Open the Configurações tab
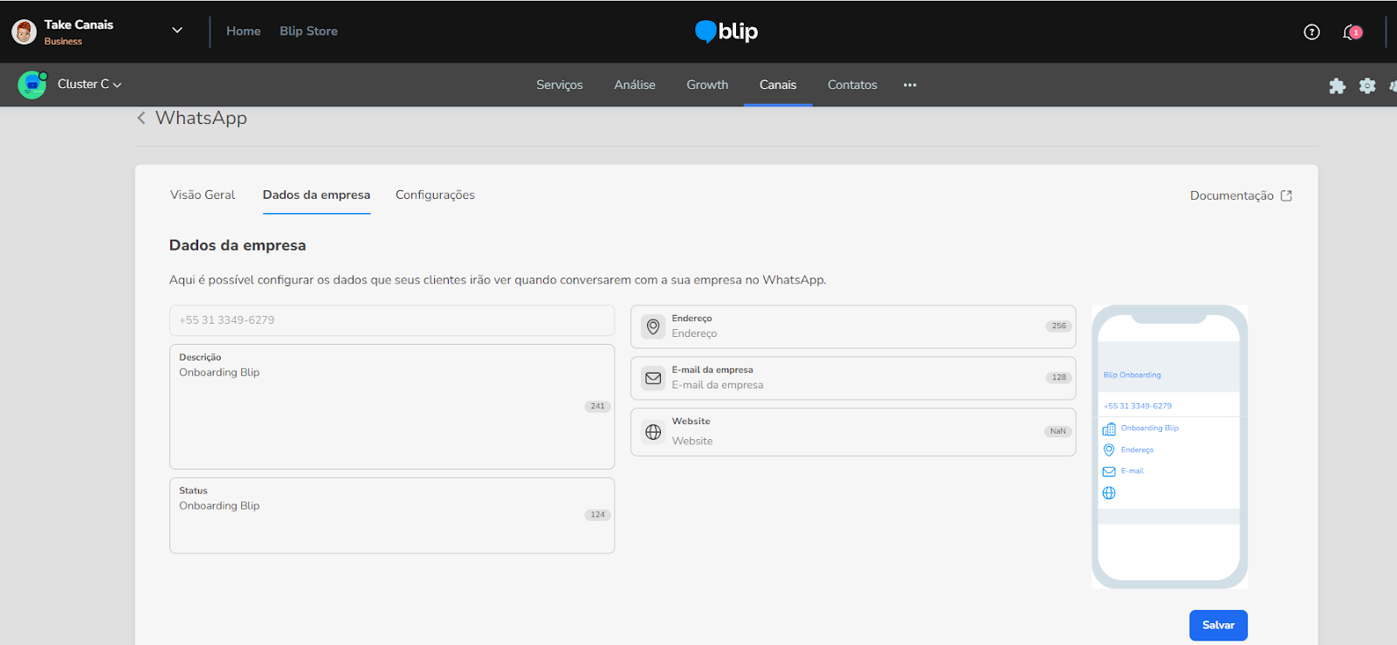This screenshot has width=1397, height=645. pyautogui.click(x=435, y=195)
